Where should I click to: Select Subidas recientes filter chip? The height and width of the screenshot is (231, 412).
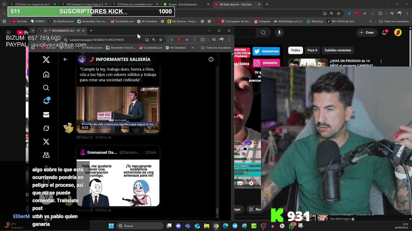tap(338, 50)
